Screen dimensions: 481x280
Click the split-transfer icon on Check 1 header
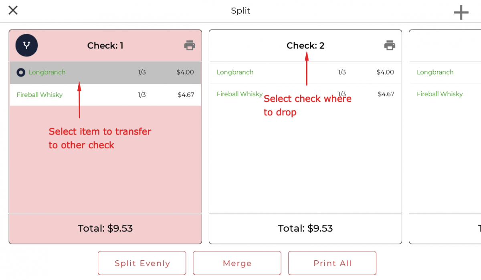pos(26,45)
